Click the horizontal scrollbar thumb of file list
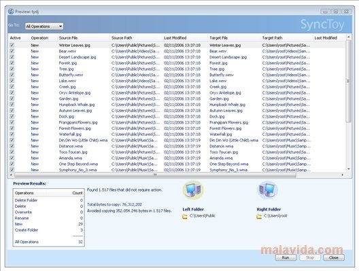 click(x=155, y=175)
